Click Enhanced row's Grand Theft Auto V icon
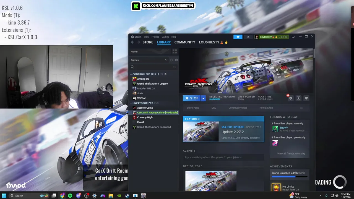This screenshot has height=199, width=354. (x=134, y=127)
